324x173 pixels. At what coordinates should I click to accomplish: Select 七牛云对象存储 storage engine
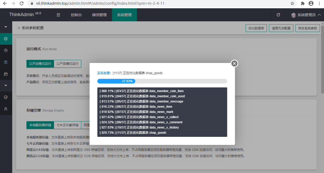pyautogui.click(x=67, y=125)
